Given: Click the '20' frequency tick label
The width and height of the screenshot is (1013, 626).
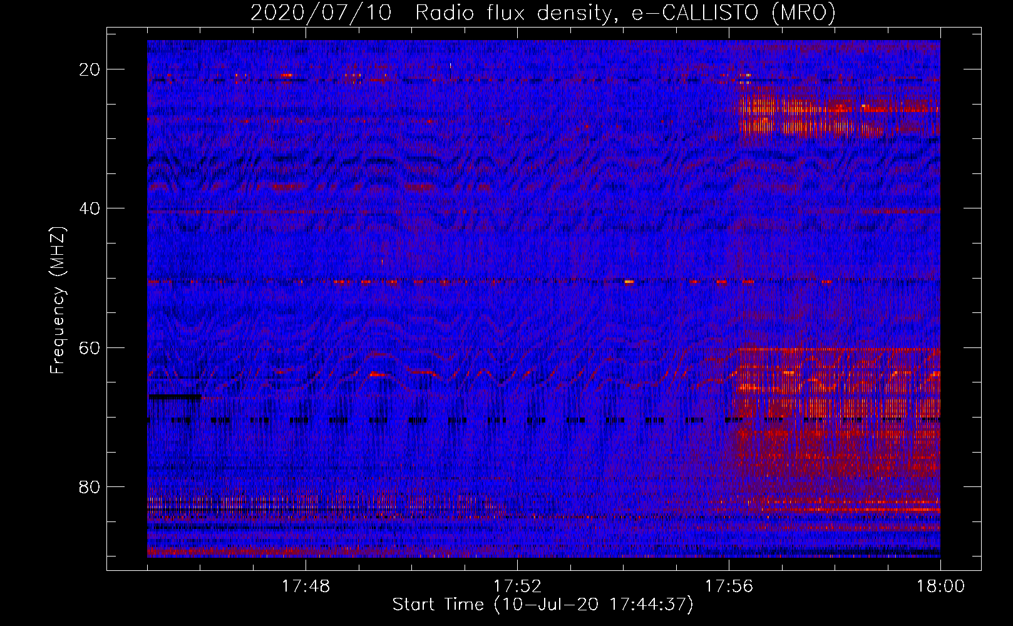Looking at the screenshot, I should (x=90, y=69).
